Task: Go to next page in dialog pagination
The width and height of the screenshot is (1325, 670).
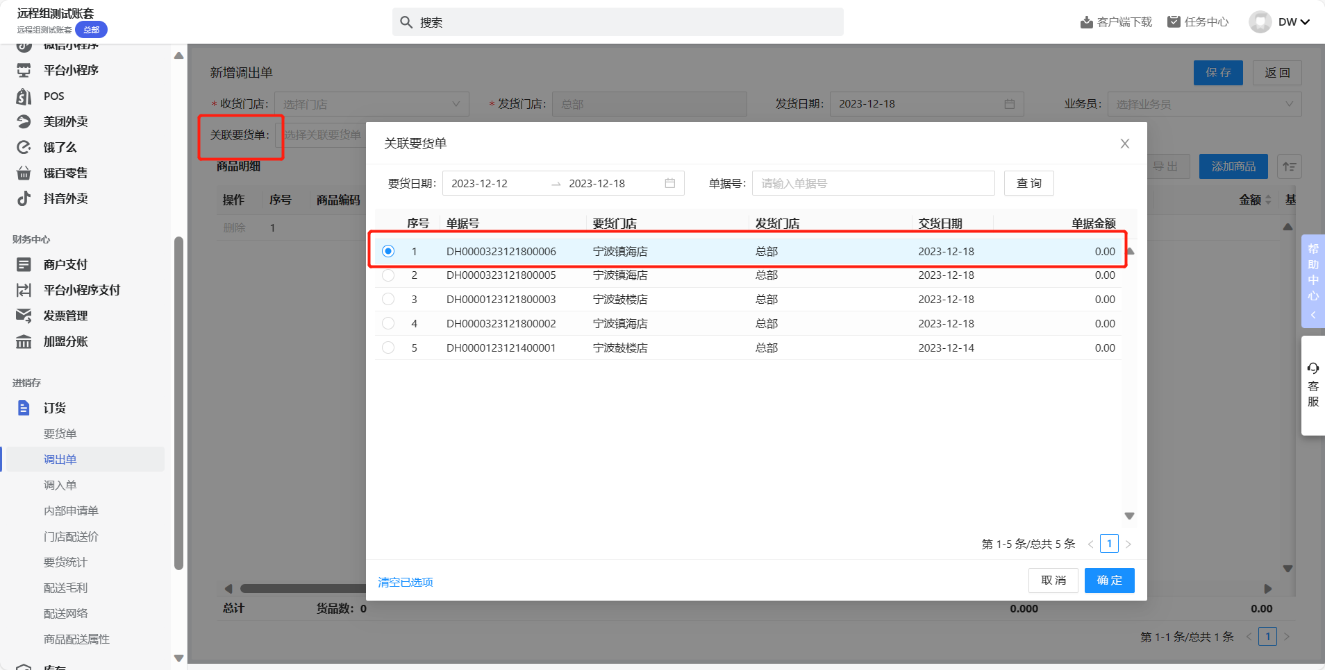Action: coord(1128,544)
